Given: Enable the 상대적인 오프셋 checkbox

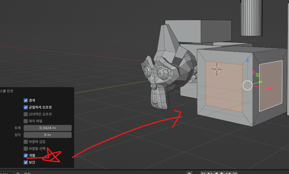Looking at the screenshot, I should [26, 114].
